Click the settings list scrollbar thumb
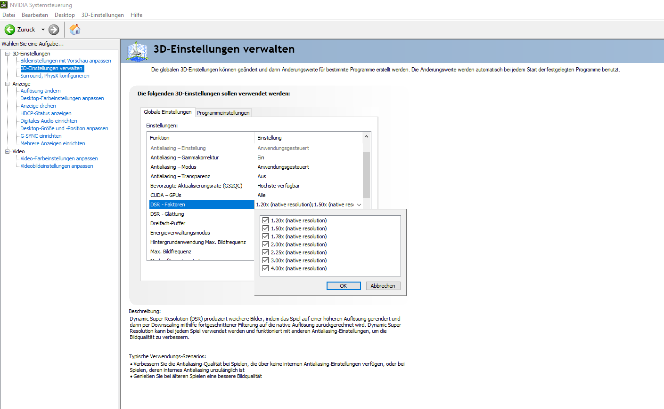Viewport: 664px width, 409px height. coord(367,174)
